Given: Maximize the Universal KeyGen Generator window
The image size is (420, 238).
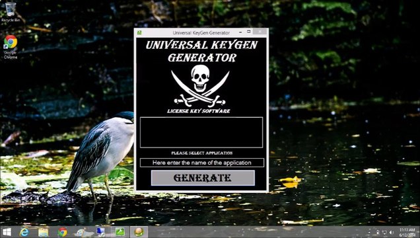Looking at the screenshot, I should click(248, 32).
